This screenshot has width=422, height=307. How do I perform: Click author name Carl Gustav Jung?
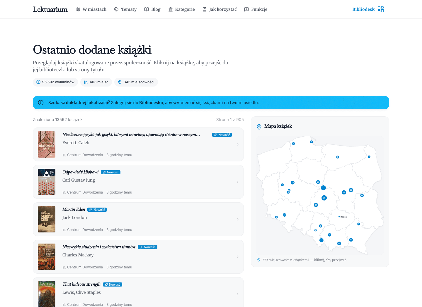[79, 180]
